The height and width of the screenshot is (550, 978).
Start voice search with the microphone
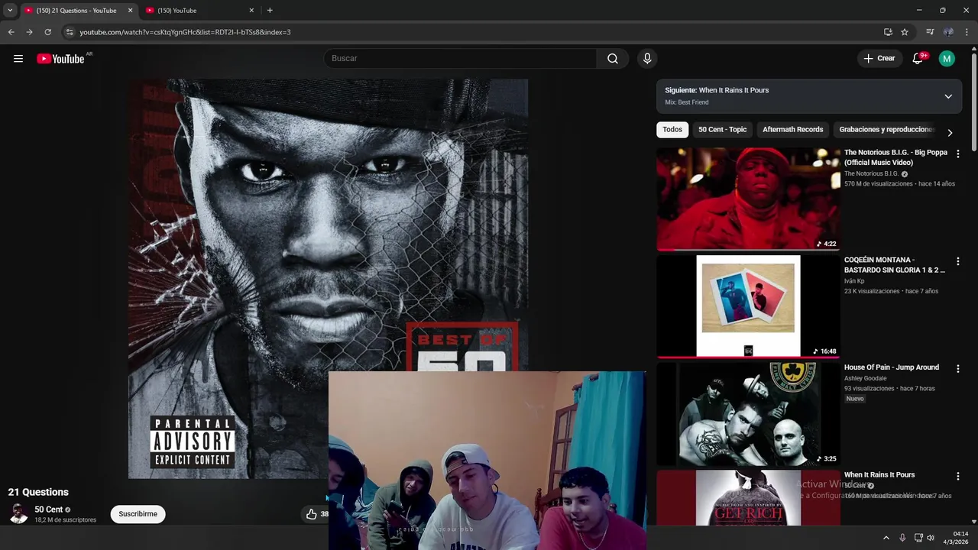(647, 59)
